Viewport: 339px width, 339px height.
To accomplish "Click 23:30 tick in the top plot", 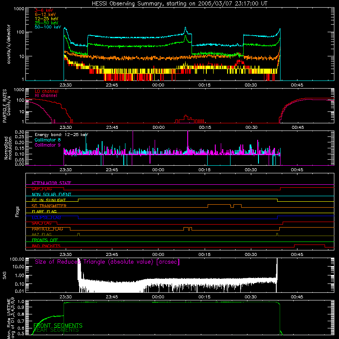I will [66, 85].
